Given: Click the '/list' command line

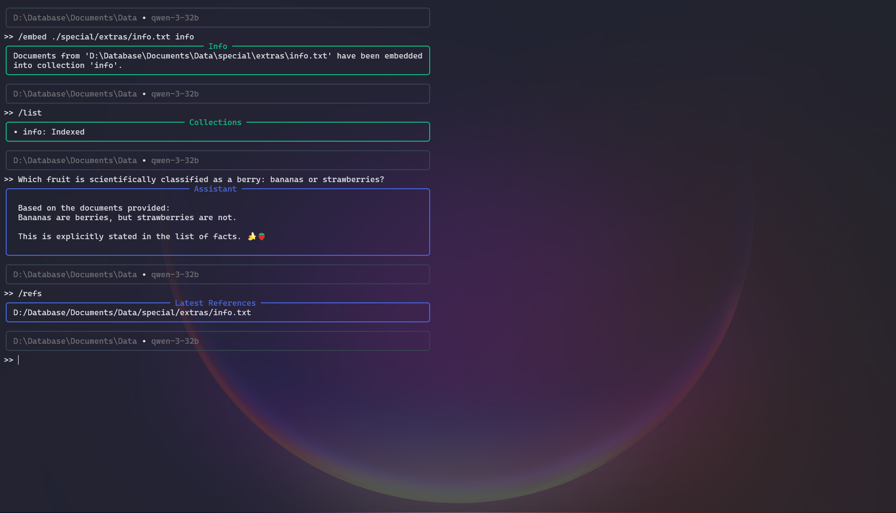Looking at the screenshot, I should click(x=30, y=113).
